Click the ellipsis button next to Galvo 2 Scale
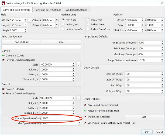The width and height of the screenshot is (165, 135). coord(78,98)
